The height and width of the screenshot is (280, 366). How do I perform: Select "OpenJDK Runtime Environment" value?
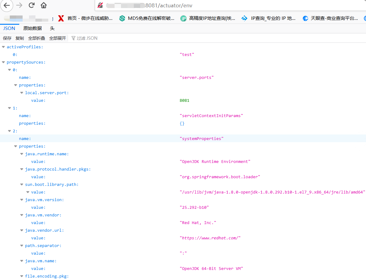coord(215,161)
